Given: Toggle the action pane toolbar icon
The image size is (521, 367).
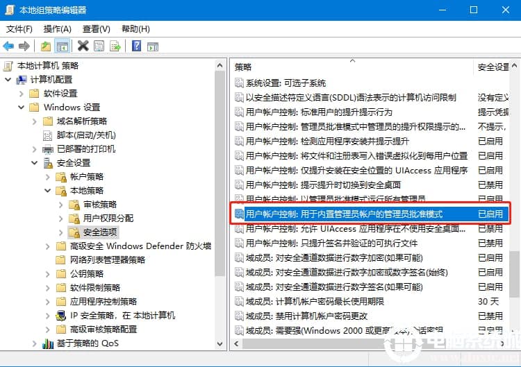Looking at the screenshot, I should 153,46.
